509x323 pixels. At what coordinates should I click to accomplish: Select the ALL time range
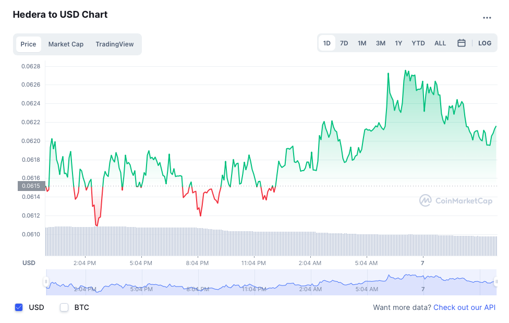tap(440, 43)
